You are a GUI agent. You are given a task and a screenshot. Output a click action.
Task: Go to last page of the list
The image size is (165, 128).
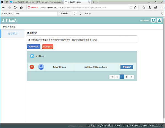pyautogui.click(x=131, y=77)
